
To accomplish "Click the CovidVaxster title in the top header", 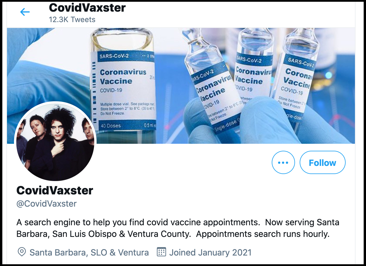I will [x=87, y=8].
